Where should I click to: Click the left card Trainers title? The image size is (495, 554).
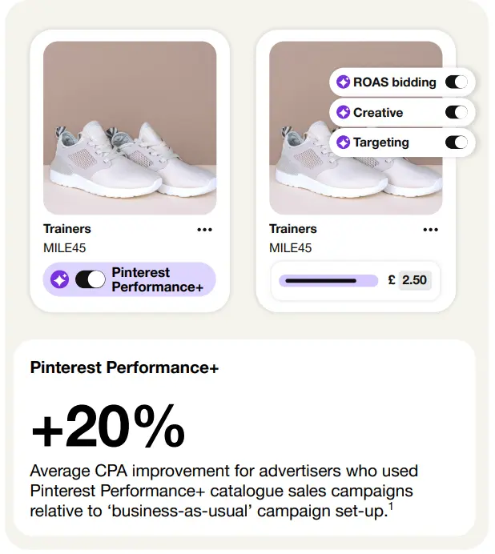(67, 229)
